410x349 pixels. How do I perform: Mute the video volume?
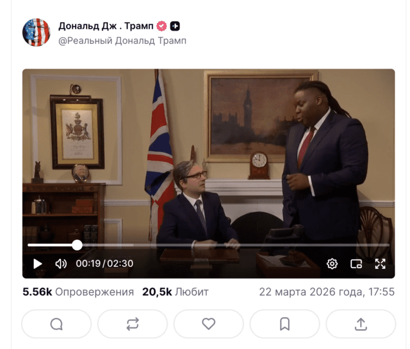[61, 263]
